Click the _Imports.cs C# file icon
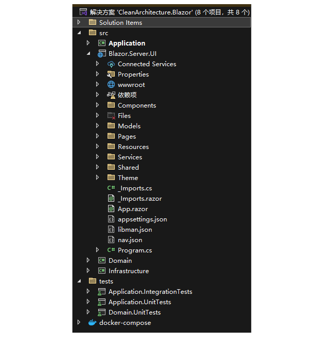 [x=111, y=188]
